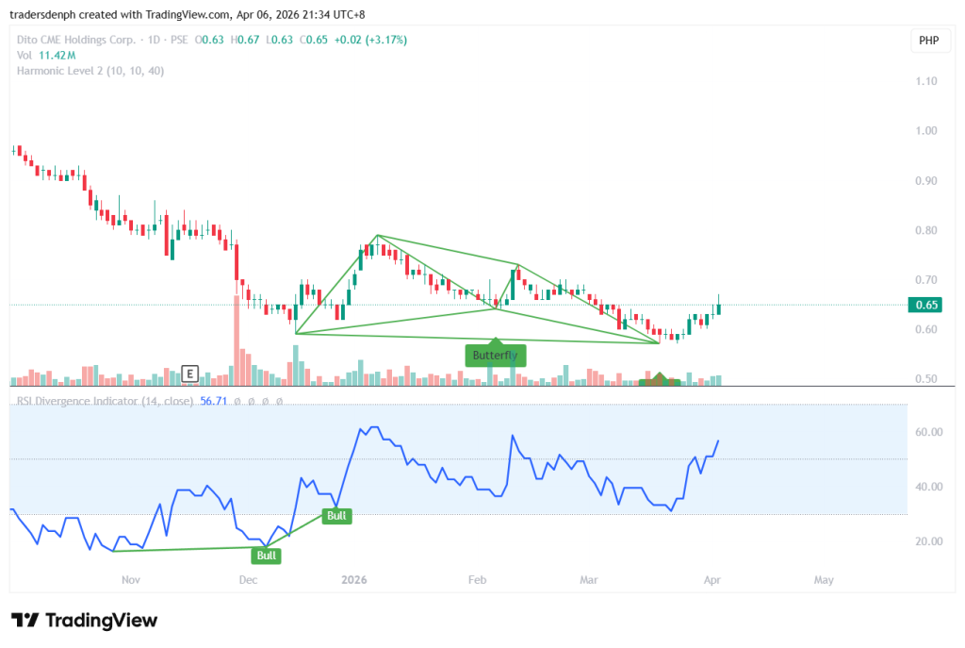The image size is (965, 648).
Task: Click the green triangle marker near March
Action: click(x=660, y=379)
